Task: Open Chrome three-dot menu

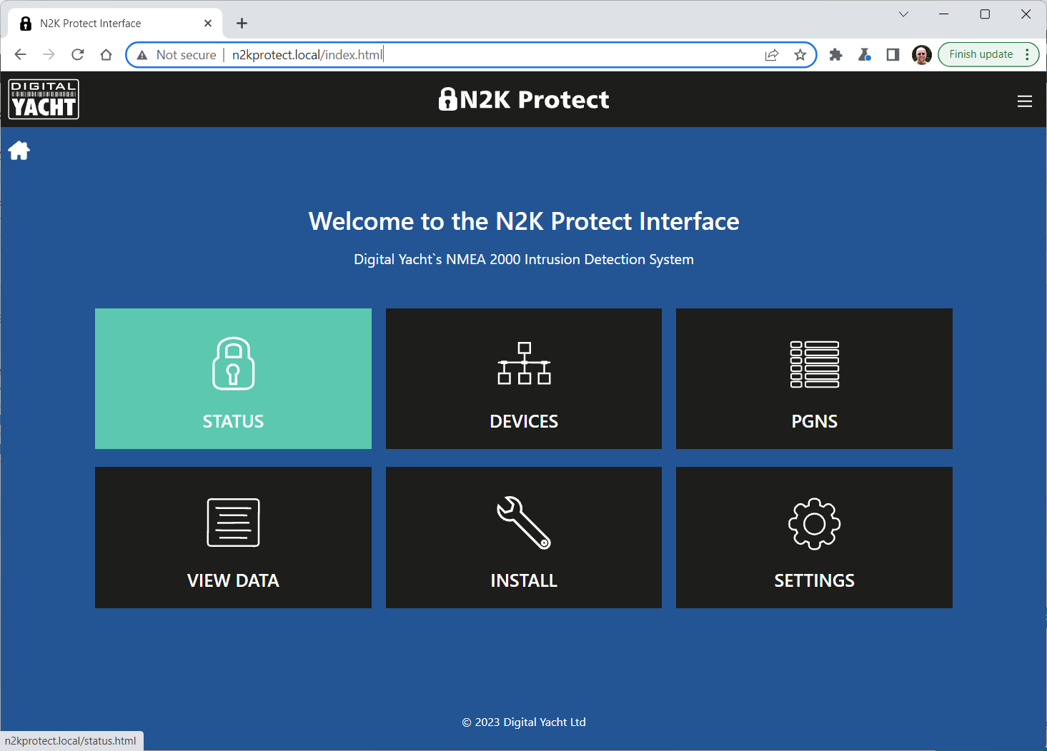Action: [x=1027, y=54]
